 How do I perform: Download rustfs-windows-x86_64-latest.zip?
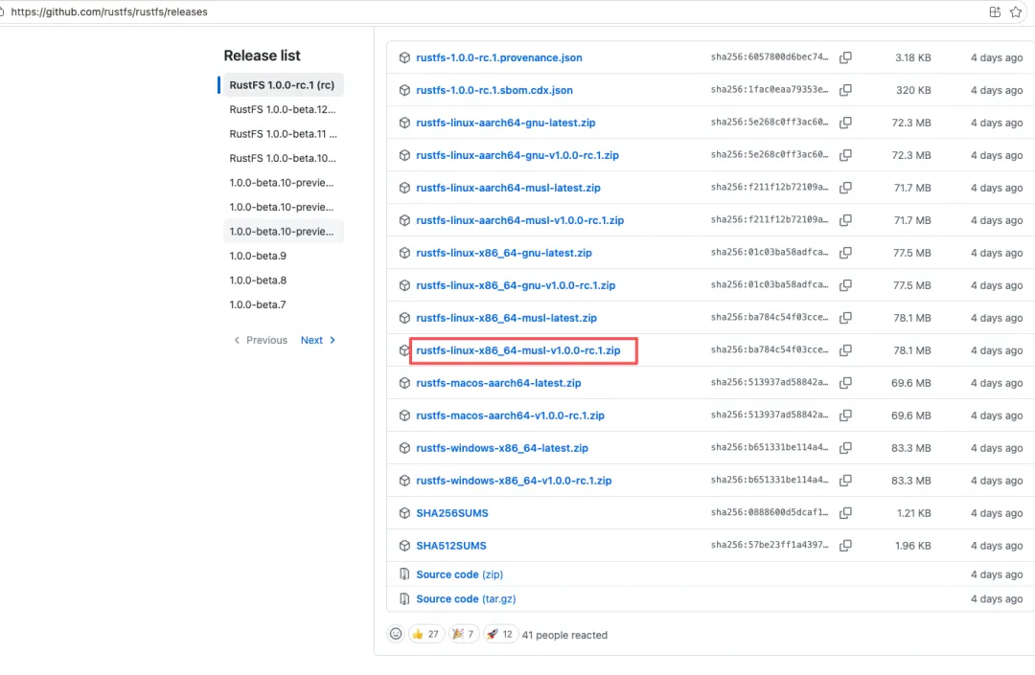[x=501, y=447]
